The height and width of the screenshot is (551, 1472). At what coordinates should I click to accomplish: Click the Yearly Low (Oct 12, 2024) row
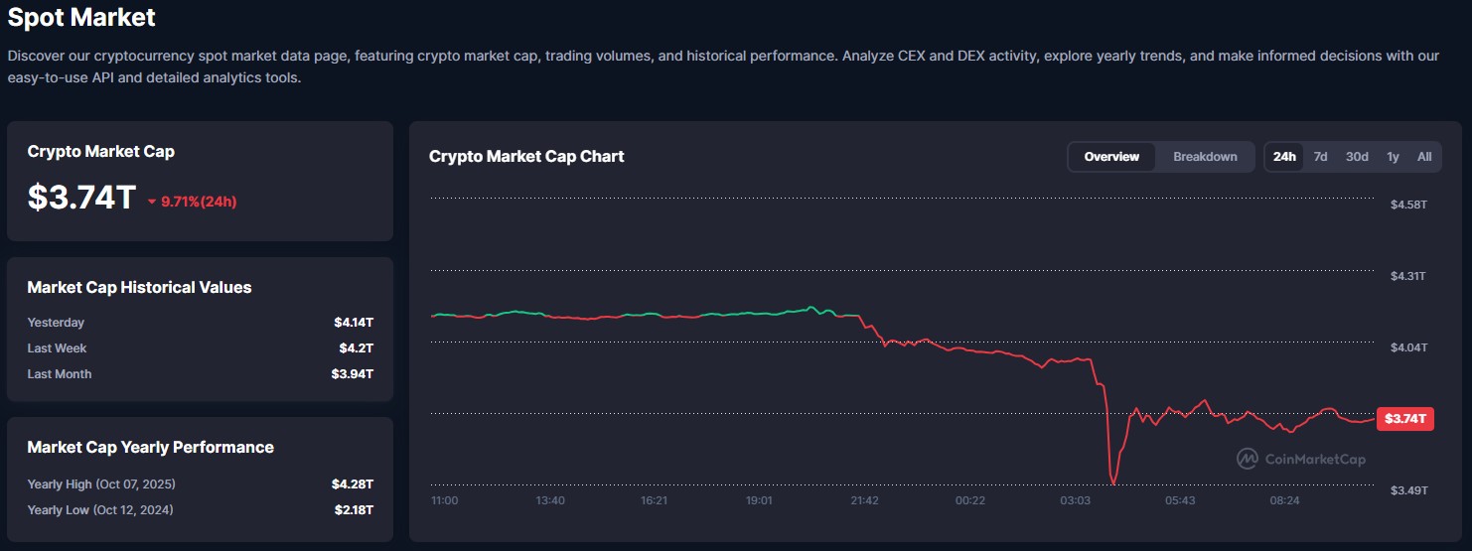tap(200, 510)
